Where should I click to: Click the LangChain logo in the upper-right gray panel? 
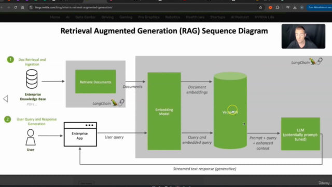(x=307, y=62)
